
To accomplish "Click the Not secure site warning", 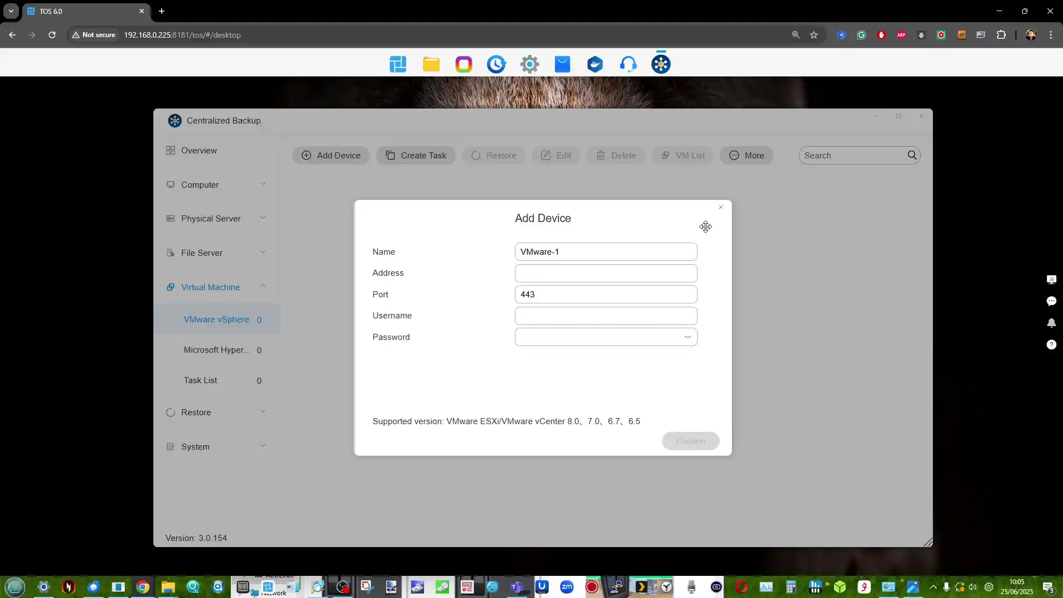I will tap(94, 35).
